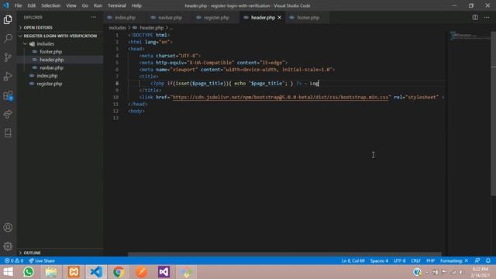Viewport: 496px width, 279px height.
Task: Click the Formatting status bar item
Action: (x=454, y=260)
